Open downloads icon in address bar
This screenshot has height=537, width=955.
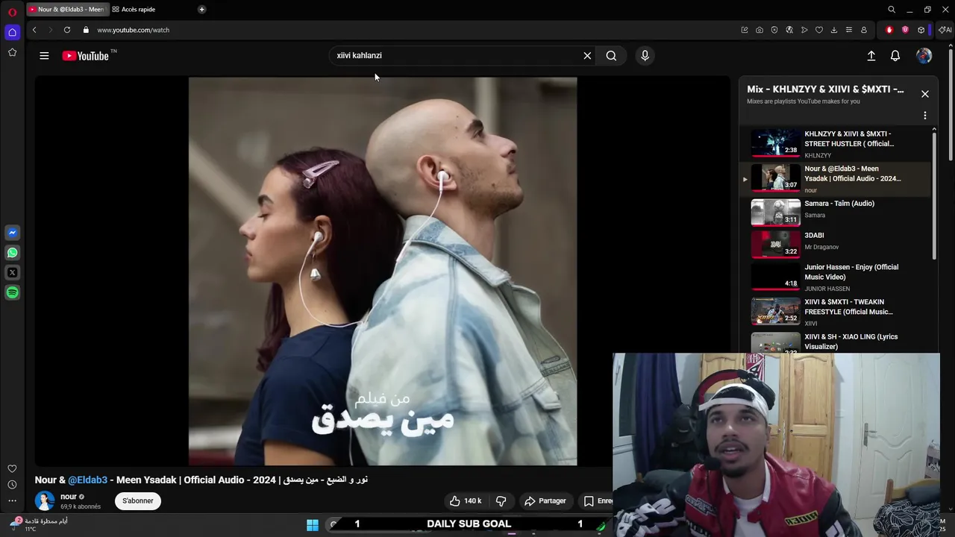834,30
